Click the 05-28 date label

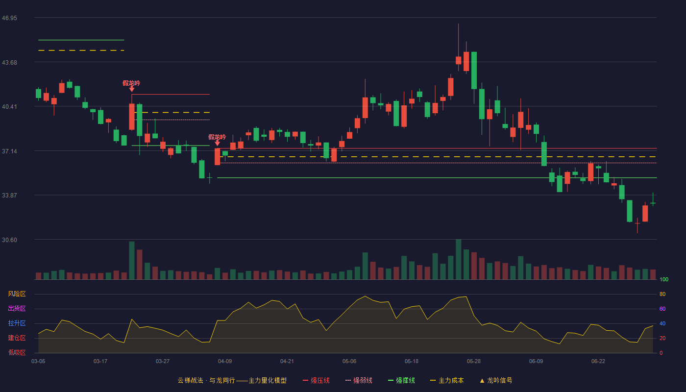tap(474, 361)
